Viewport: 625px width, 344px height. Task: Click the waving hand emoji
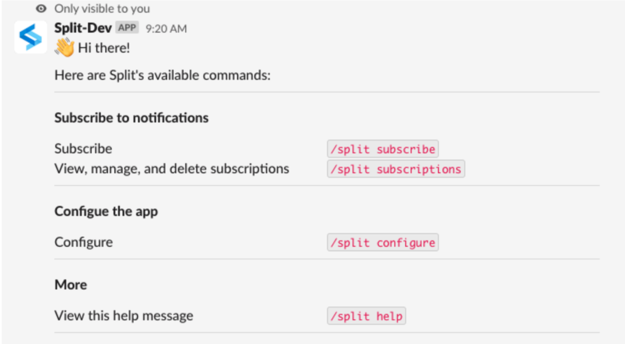tap(65, 47)
